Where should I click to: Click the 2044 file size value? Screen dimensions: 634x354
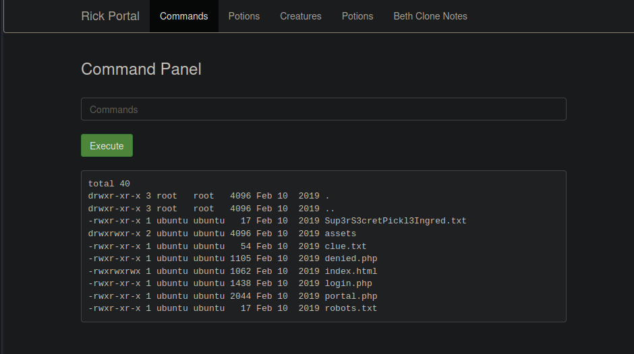pyautogui.click(x=240, y=296)
